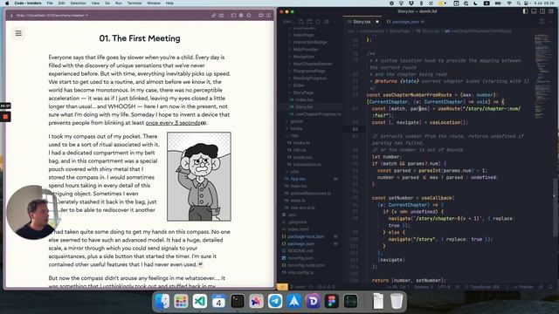The height and width of the screenshot is (314, 559).
Task: Click the Collapse Folders icon in Explorer
Action: (x=327, y=22)
